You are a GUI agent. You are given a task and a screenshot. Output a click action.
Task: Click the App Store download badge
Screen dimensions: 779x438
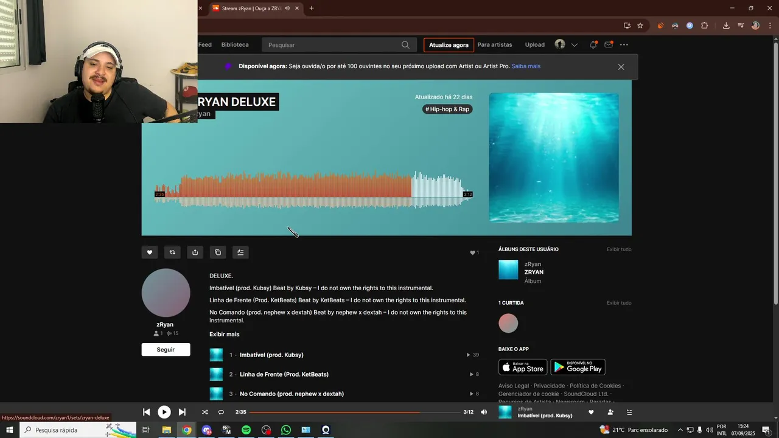(523, 367)
